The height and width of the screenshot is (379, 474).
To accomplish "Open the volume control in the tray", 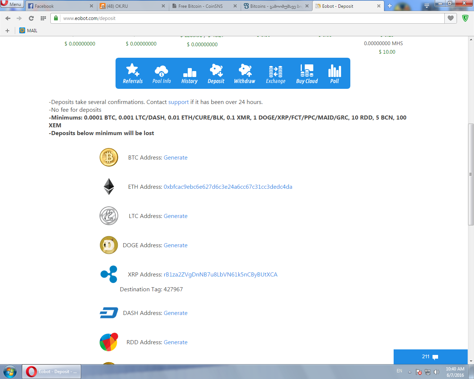I will click(x=436, y=372).
